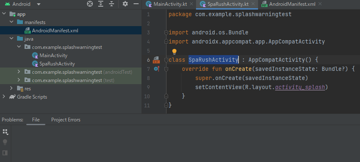Click the Kotlin class icon beside MainActivity
Viewport: 360px width, 162px height.
[35, 56]
